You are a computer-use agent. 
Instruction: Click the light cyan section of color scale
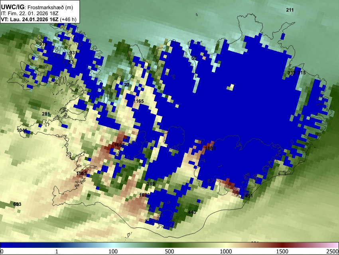(x=113, y=245)
